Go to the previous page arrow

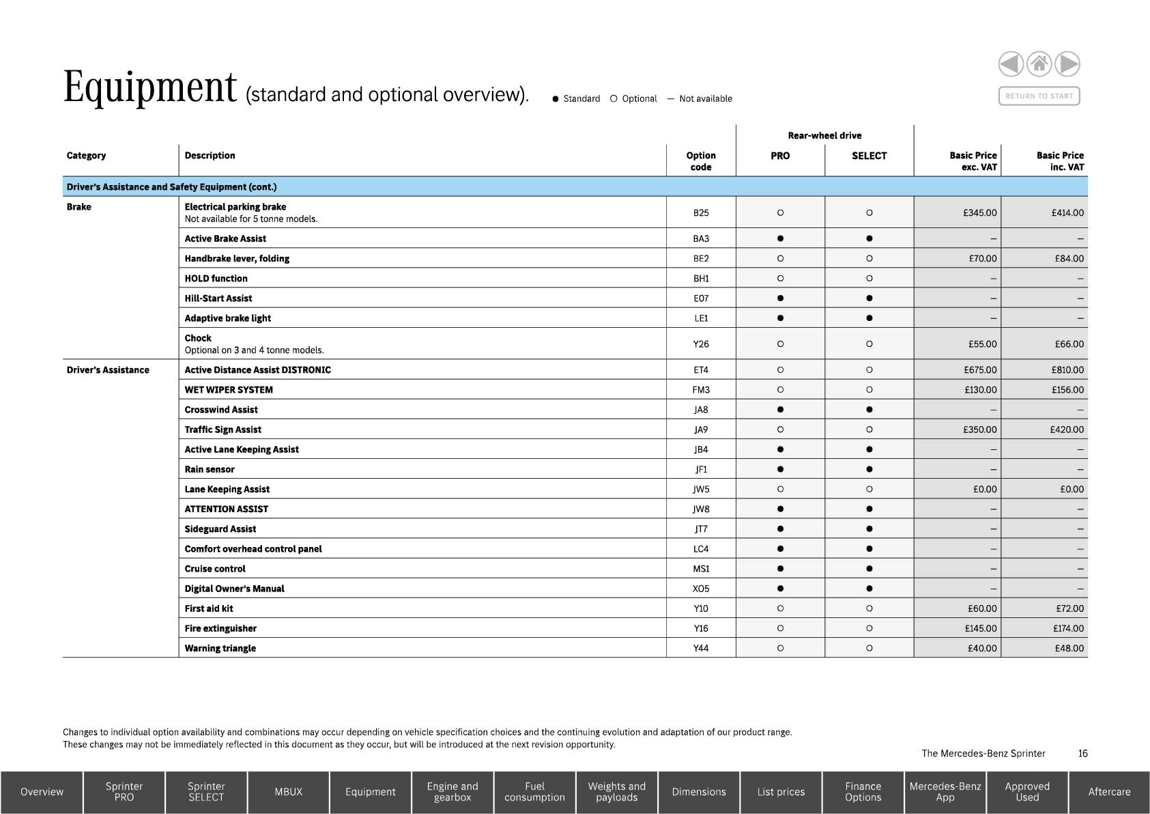(x=1011, y=64)
